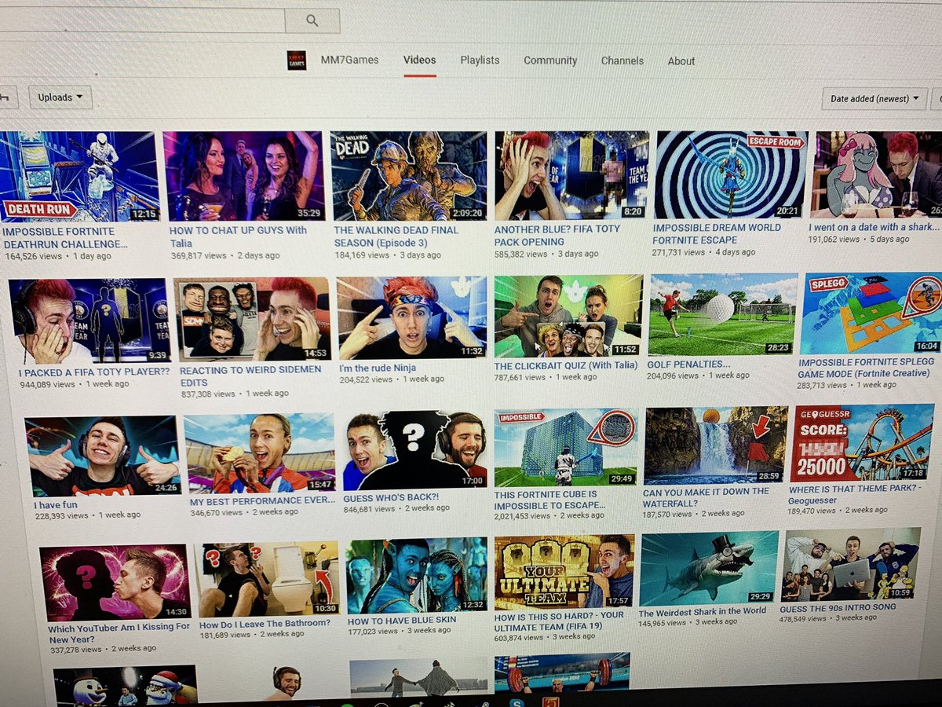942x707 pixels.
Task: Open 'GOLF PENALTIES...' video title
Action: pyautogui.click(x=688, y=364)
